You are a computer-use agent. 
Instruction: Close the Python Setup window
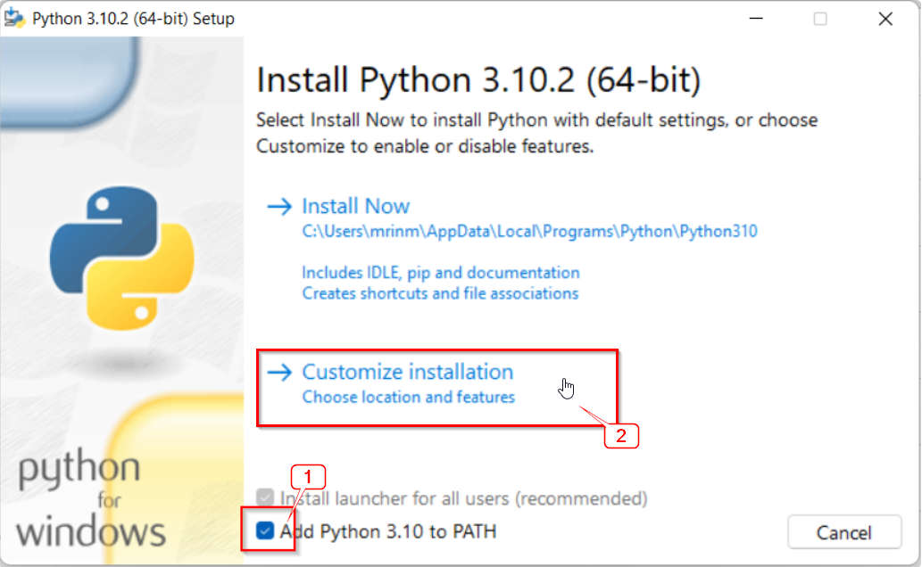885,19
